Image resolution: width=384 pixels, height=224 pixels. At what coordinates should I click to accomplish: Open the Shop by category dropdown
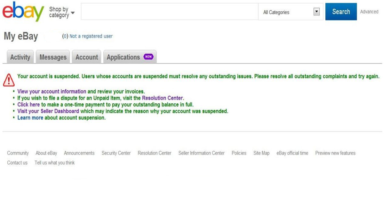point(62,12)
